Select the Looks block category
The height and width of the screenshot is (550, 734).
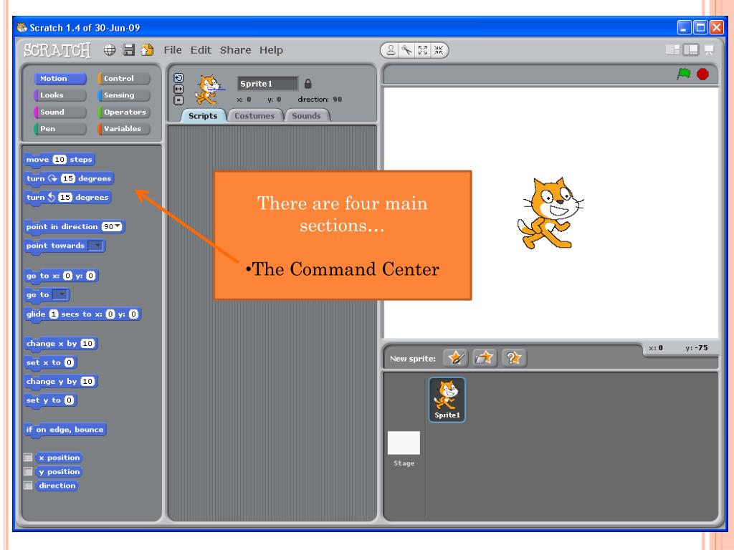pos(60,95)
